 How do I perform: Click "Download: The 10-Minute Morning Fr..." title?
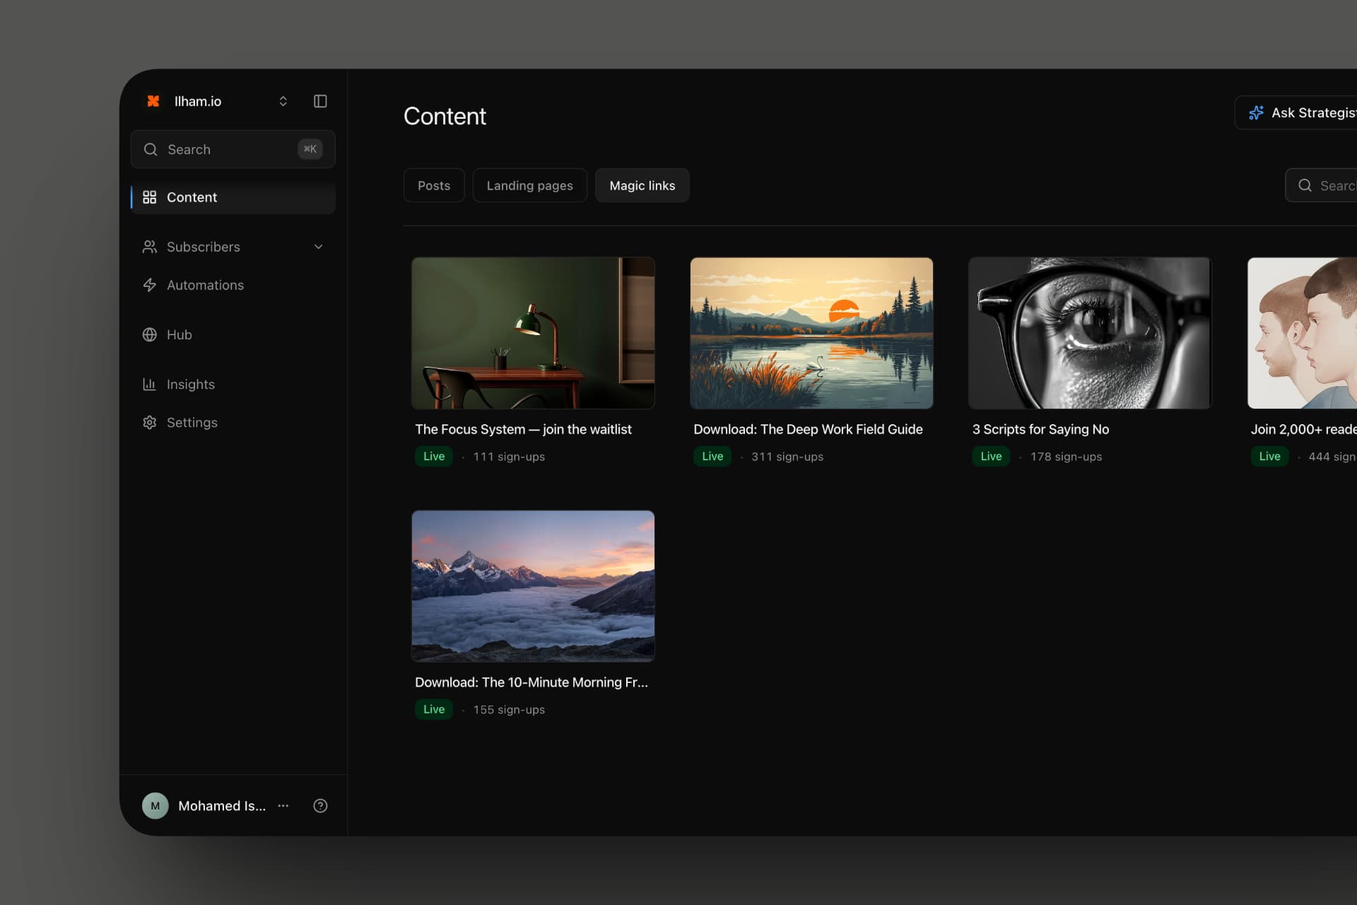point(531,682)
